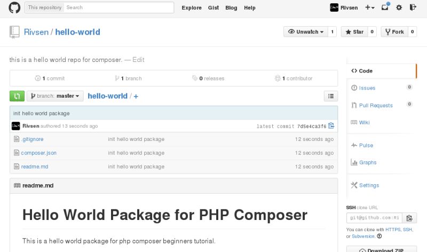Open the readme.md file

pos(35,167)
